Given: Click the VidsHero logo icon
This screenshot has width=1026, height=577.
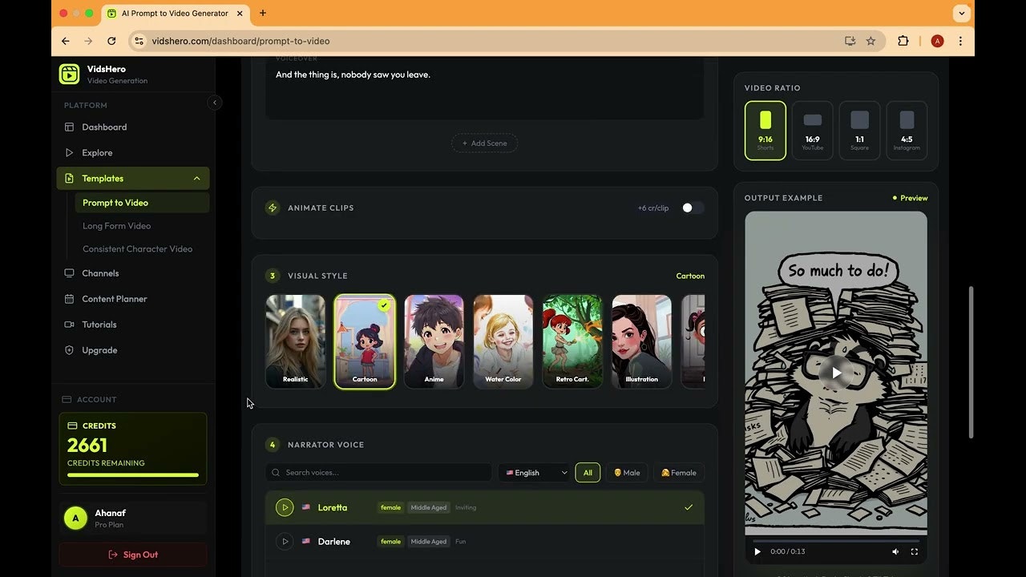Looking at the screenshot, I should click(69, 74).
